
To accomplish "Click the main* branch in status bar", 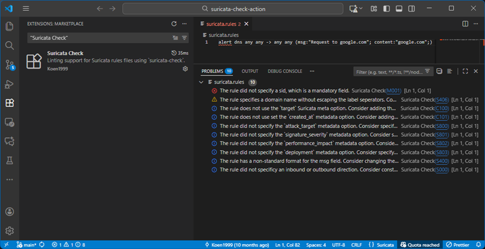I will coord(26,244).
